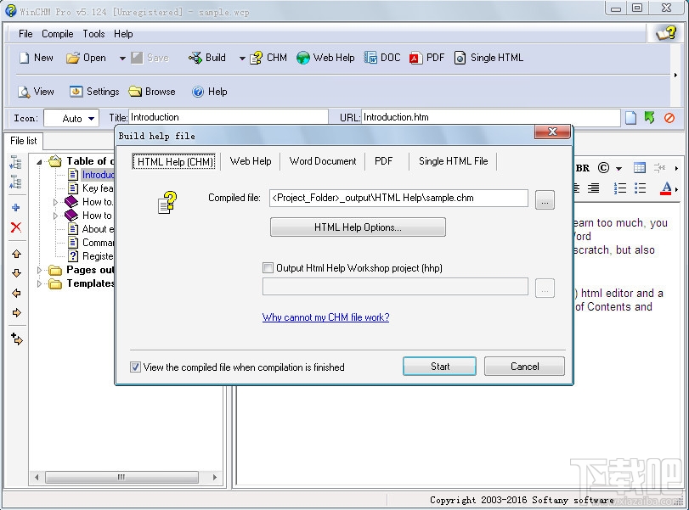Click the book help icon in menu bar corner
Viewport: 689px width, 510px height.
[665, 33]
